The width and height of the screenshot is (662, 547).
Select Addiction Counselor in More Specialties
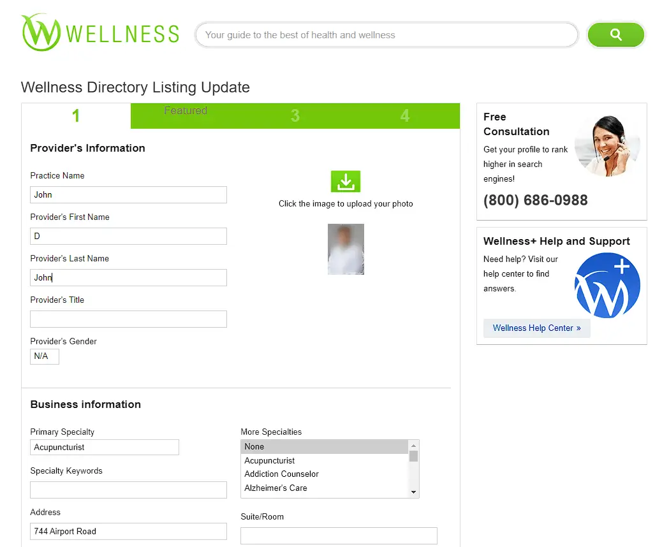click(282, 474)
